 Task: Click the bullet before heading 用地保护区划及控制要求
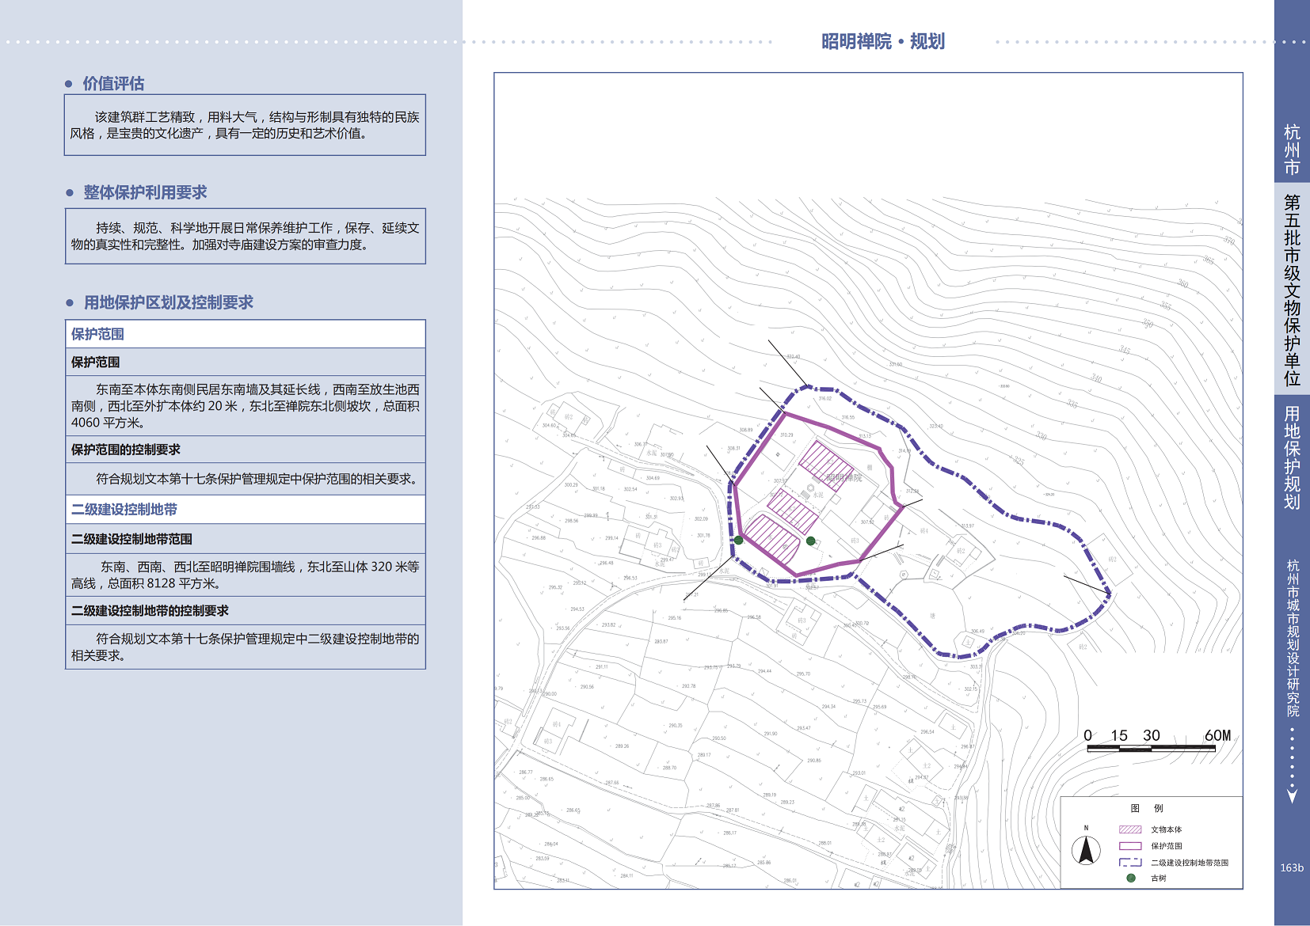(70, 302)
